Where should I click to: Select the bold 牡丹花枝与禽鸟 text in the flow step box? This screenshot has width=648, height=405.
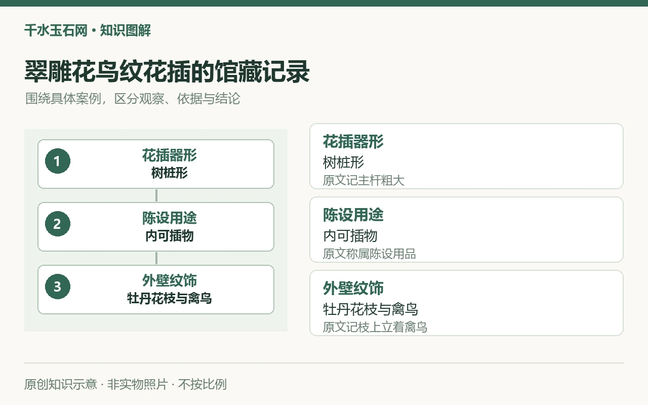tap(169, 299)
